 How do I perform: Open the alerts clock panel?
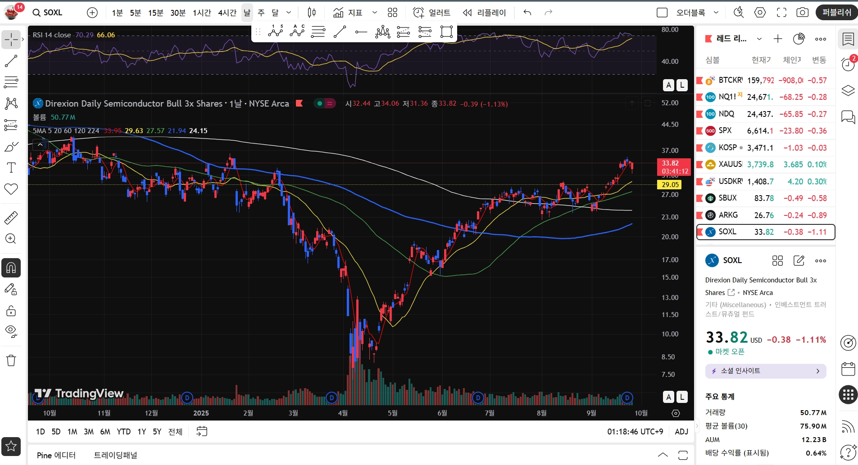(848, 64)
